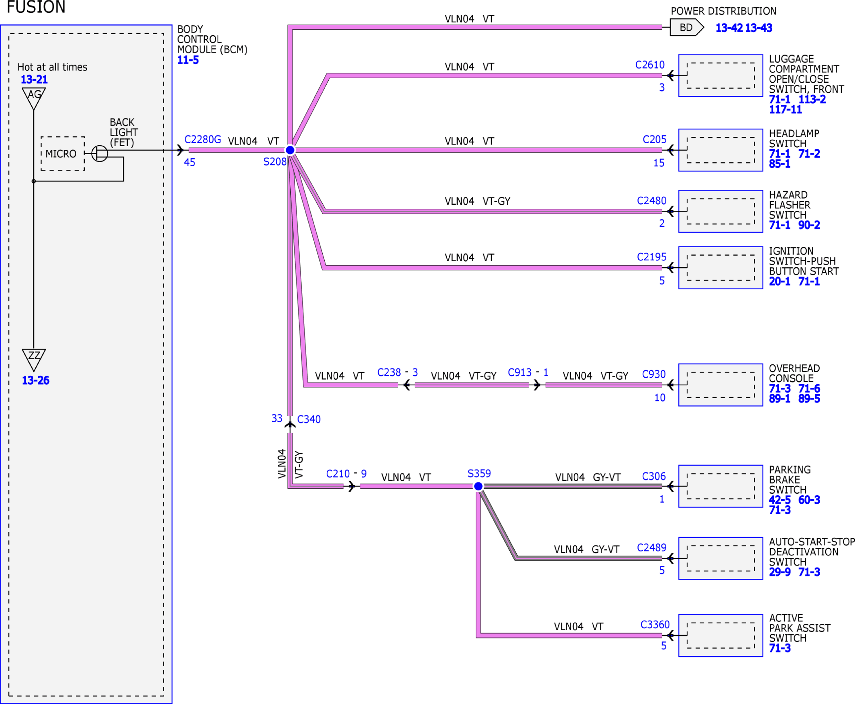Click the S359 splice junction dot

[478, 486]
